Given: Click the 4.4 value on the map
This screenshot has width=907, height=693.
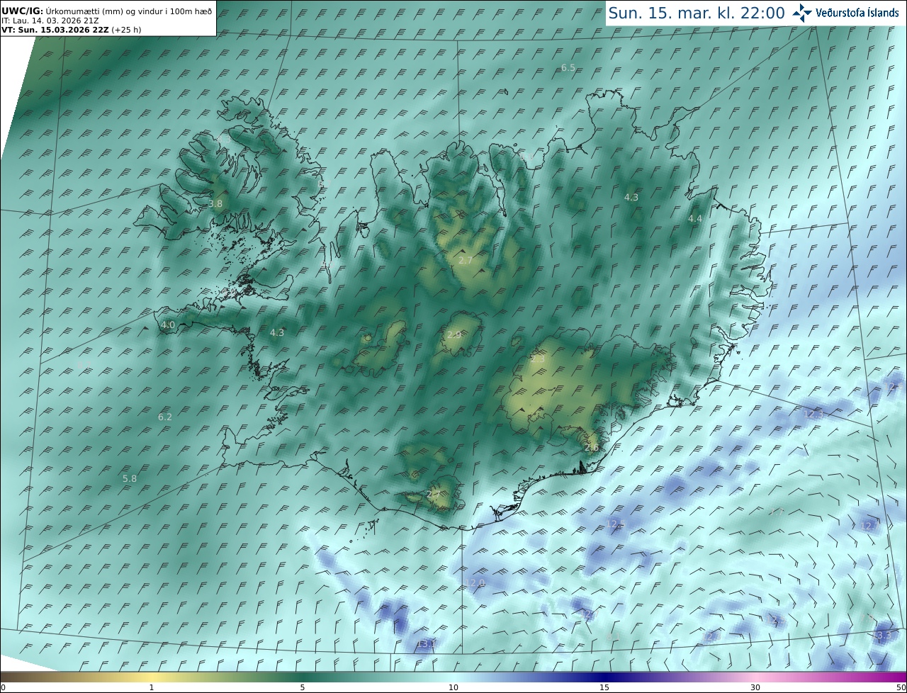Looking at the screenshot, I should (x=695, y=219).
